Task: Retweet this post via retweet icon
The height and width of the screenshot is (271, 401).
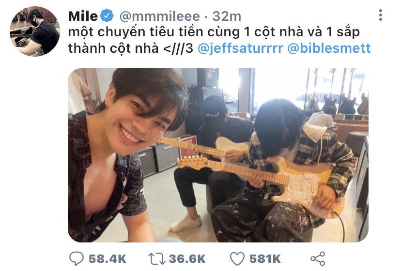Action: pyautogui.click(x=156, y=258)
